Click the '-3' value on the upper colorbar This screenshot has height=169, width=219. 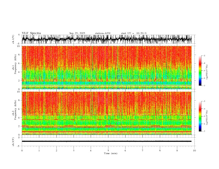(204, 56)
